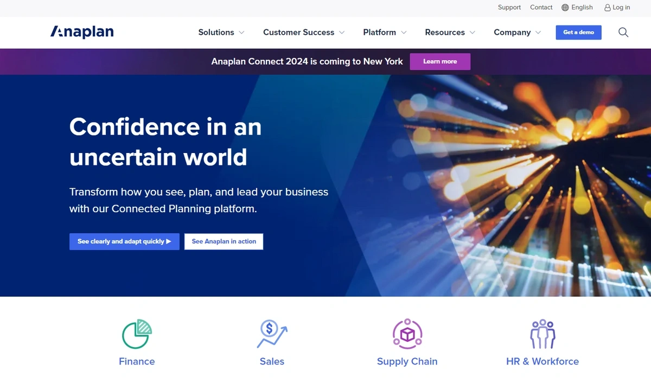The image size is (651, 390).
Task: Select the Sales dollar growth icon
Action: pyautogui.click(x=272, y=334)
